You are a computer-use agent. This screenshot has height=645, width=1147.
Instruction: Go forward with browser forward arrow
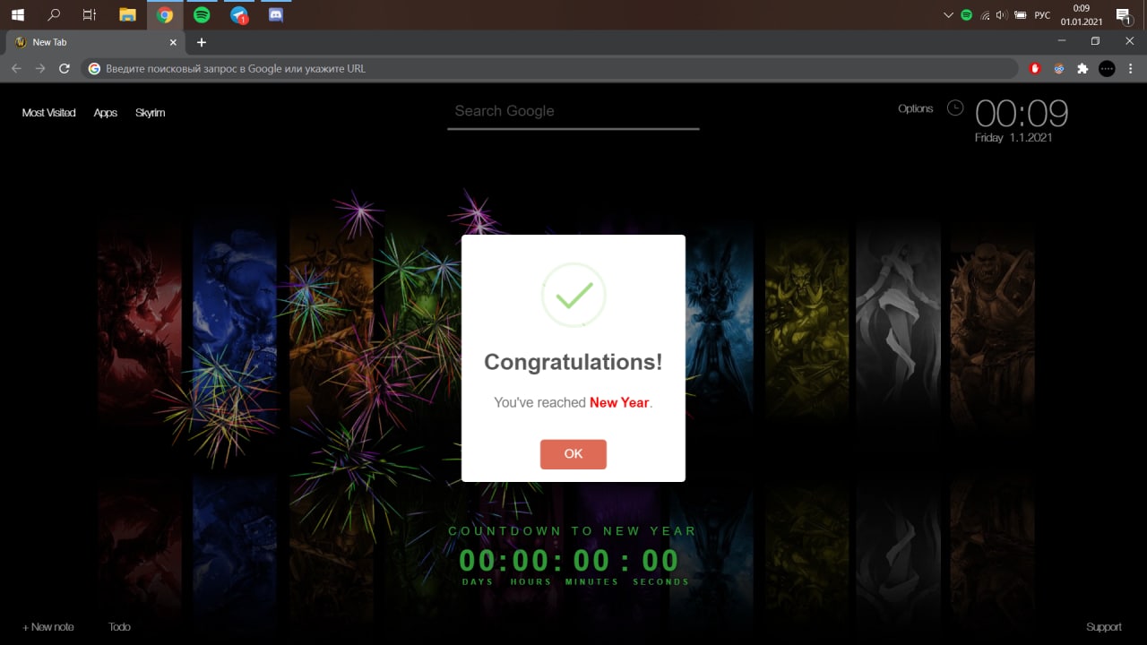39,68
